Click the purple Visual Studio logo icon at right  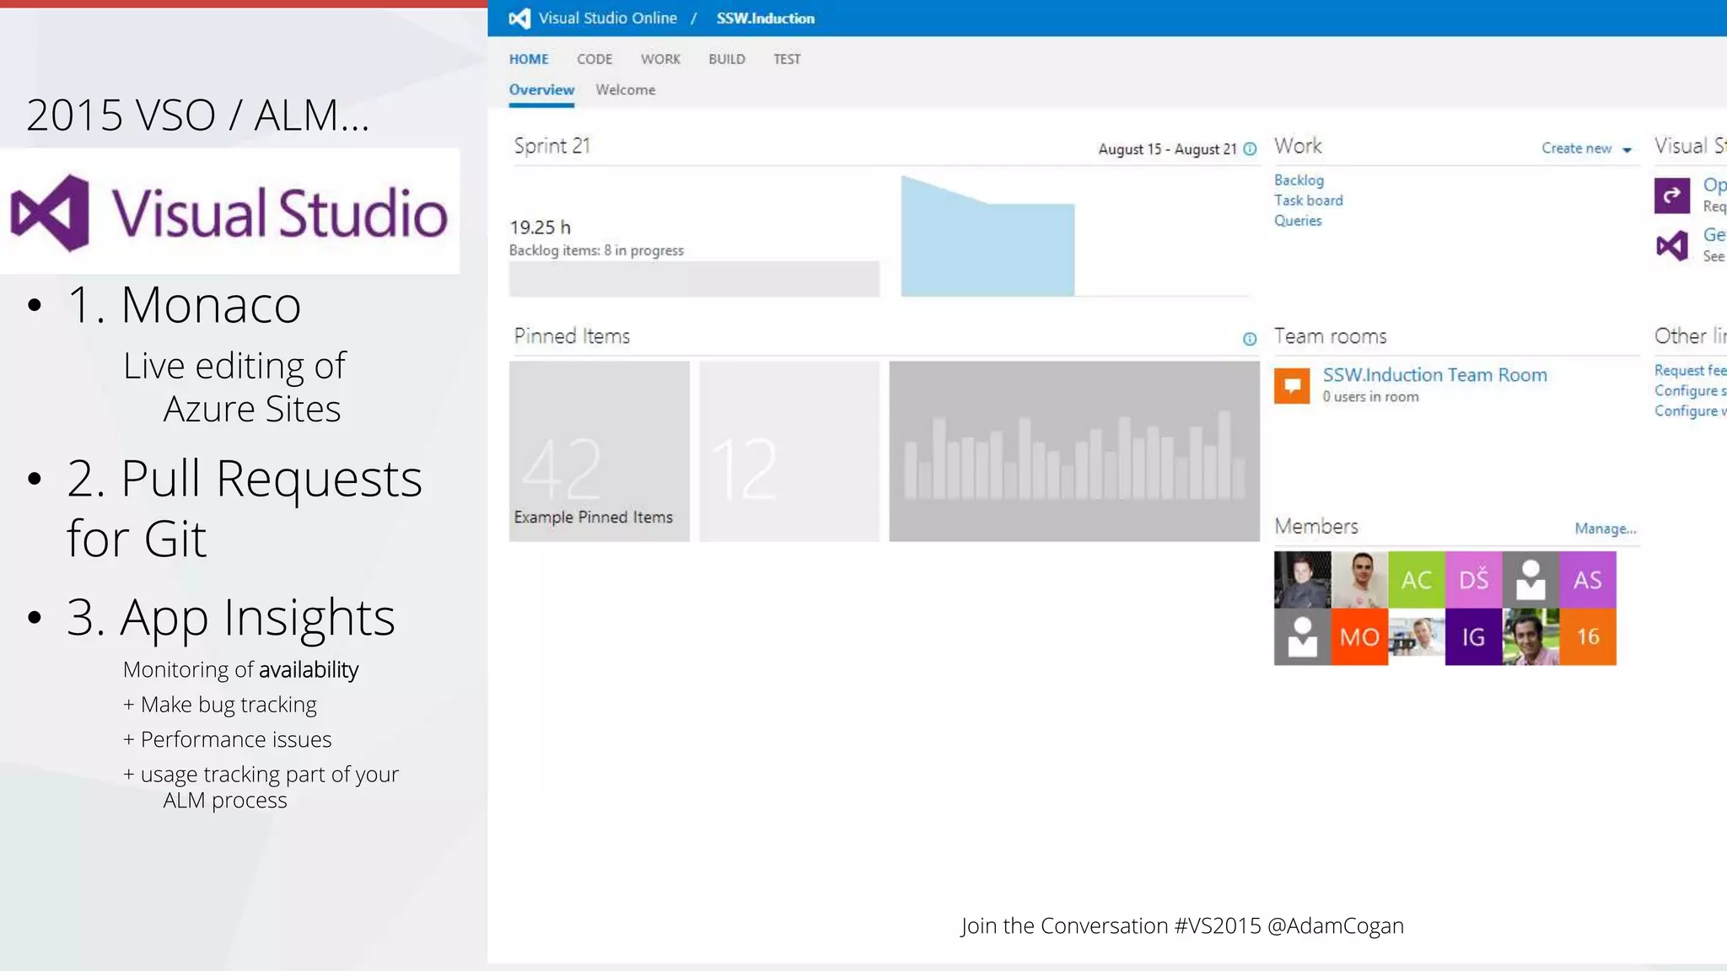[x=1672, y=246]
